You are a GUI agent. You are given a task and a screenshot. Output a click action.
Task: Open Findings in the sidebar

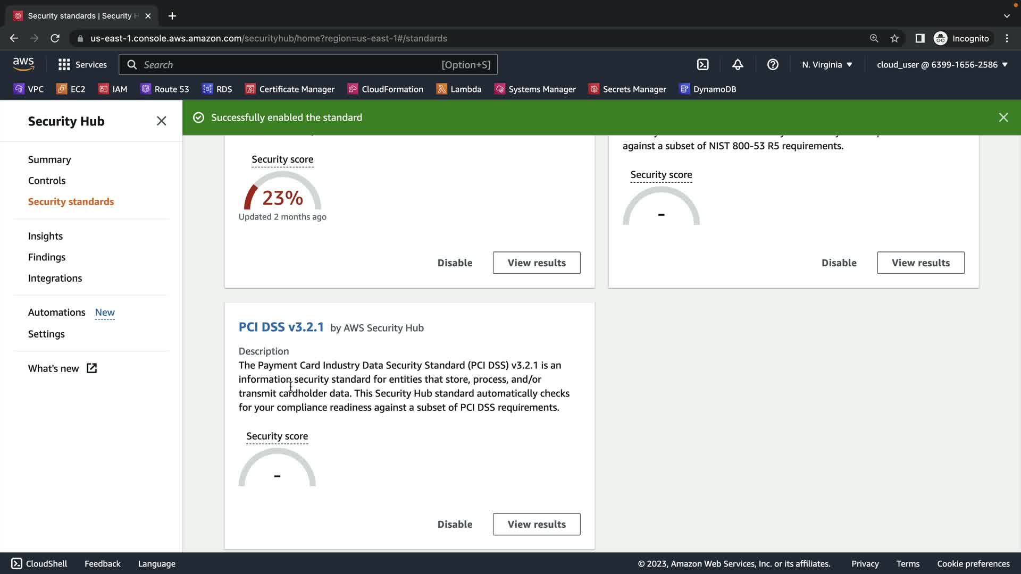47,257
